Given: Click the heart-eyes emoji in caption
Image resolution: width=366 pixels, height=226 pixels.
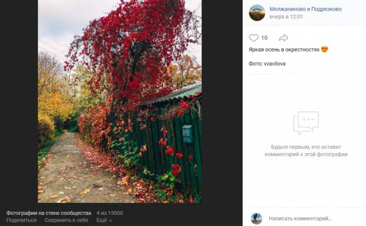Looking at the screenshot, I should [325, 49].
